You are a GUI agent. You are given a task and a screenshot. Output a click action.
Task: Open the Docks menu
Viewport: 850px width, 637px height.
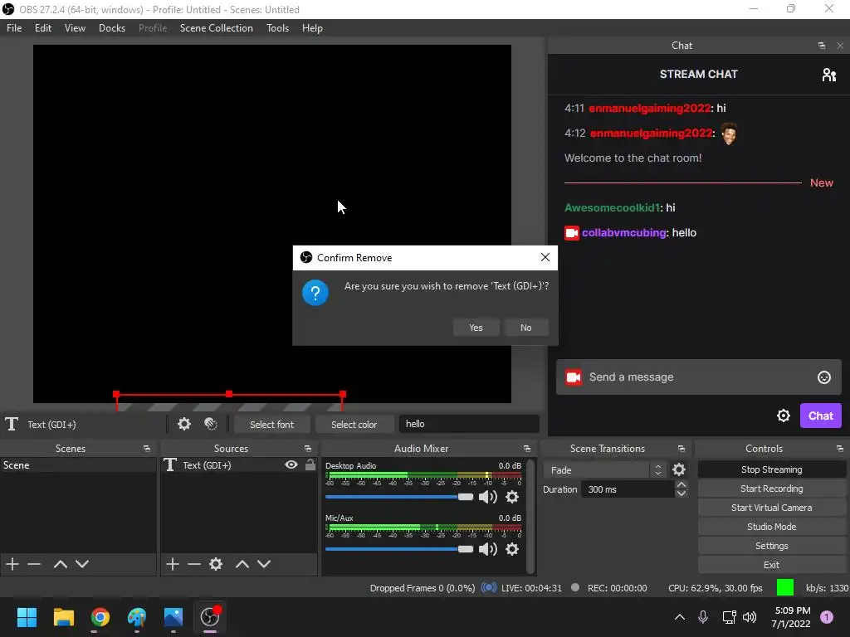[112, 28]
